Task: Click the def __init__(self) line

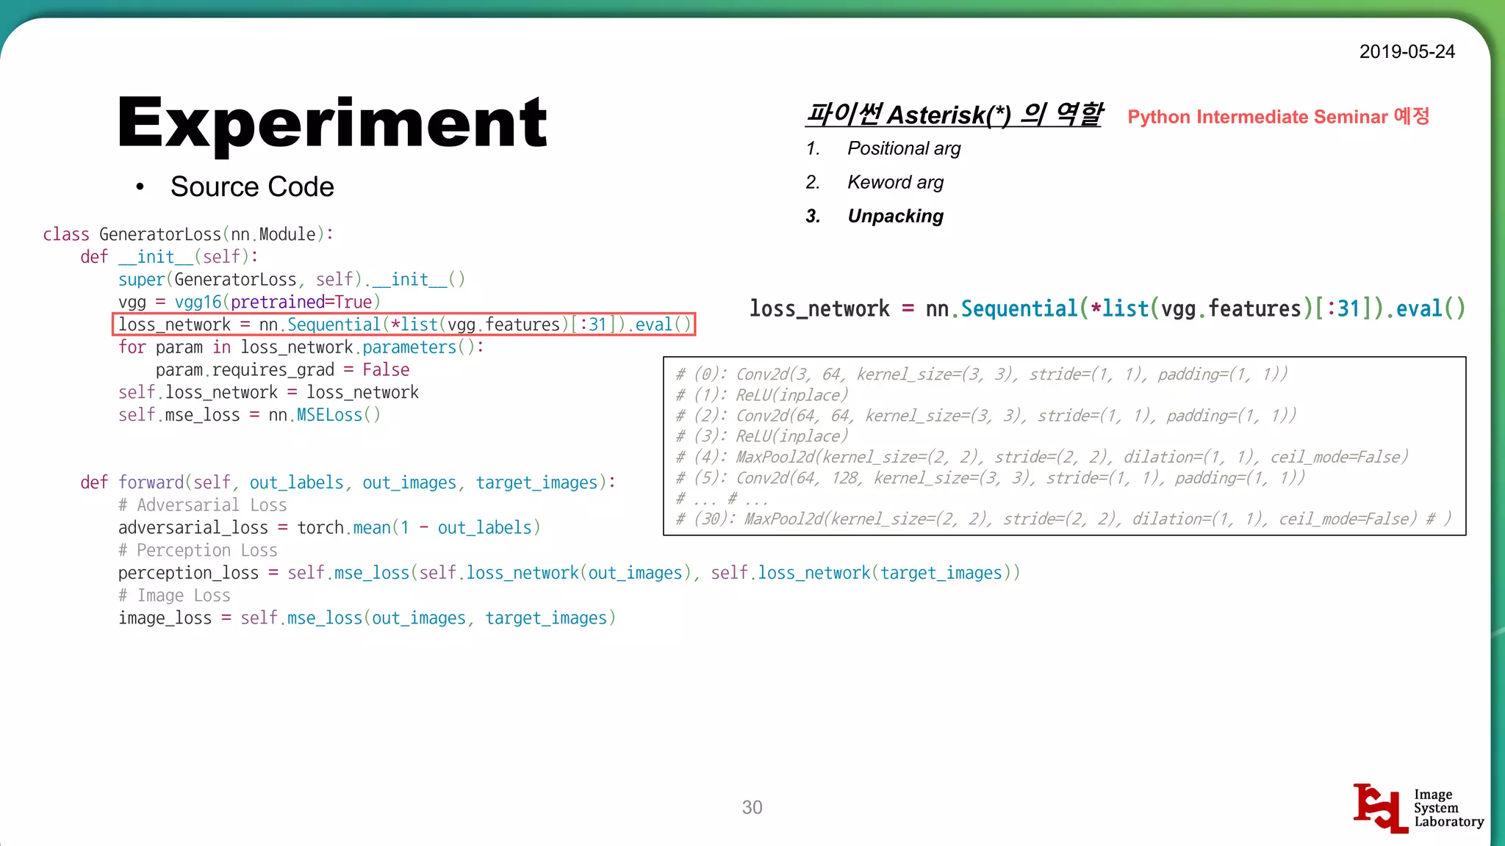Action: (x=169, y=256)
